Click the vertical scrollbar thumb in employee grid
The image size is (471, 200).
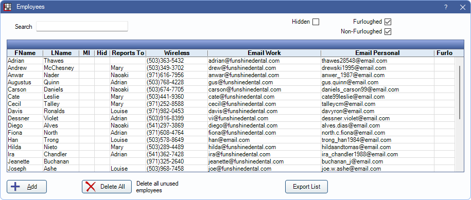pos(459,92)
